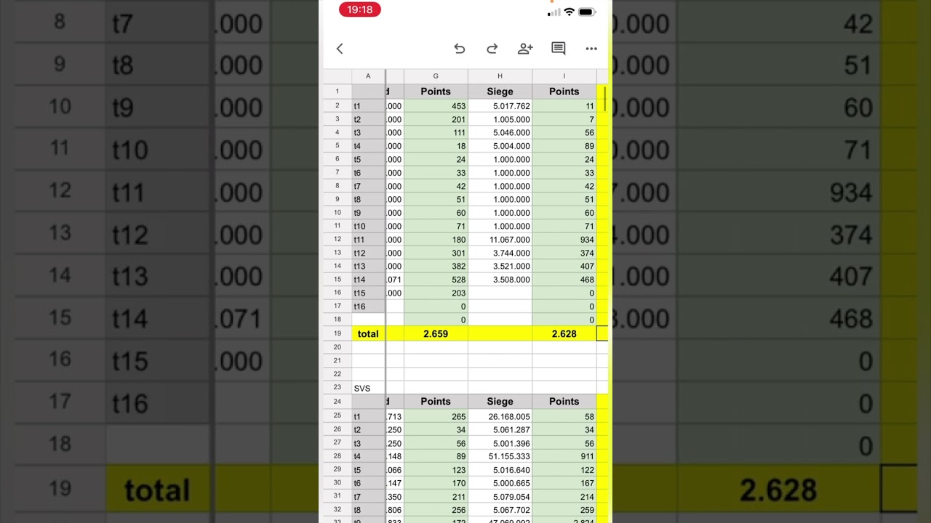Select Siege value 51.155.333
Image resolution: width=931 pixels, height=523 pixels.
(500, 456)
